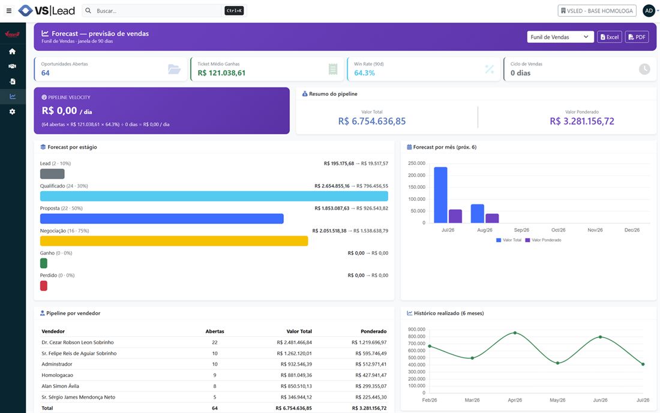Go to Home via sidebar house icon
This screenshot has height=413, width=660.
(12, 52)
